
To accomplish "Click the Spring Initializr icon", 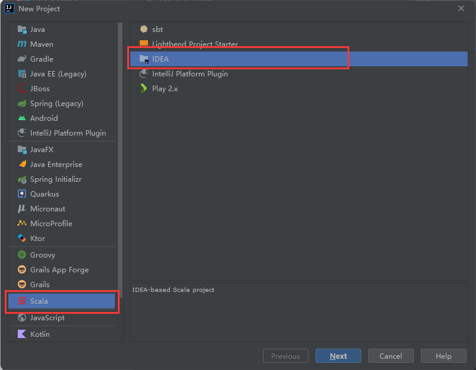I will tap(22, 179).
